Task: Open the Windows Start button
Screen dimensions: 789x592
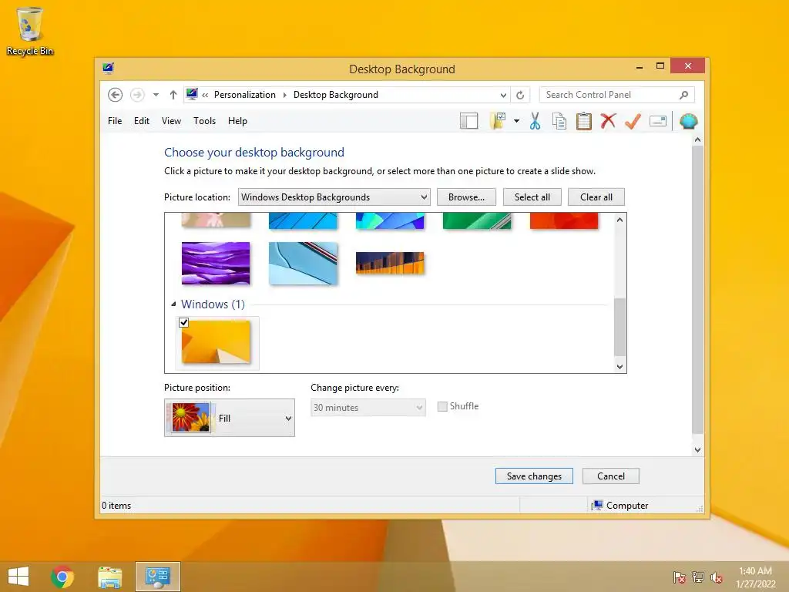Action: tap(18, 577)
